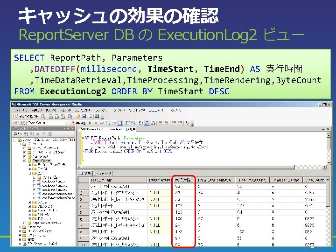The height and width of the screenshot is (252, 336).
Task: Collapse the ビュー folder under ReportServer
Action: click(x=29, y=173)
